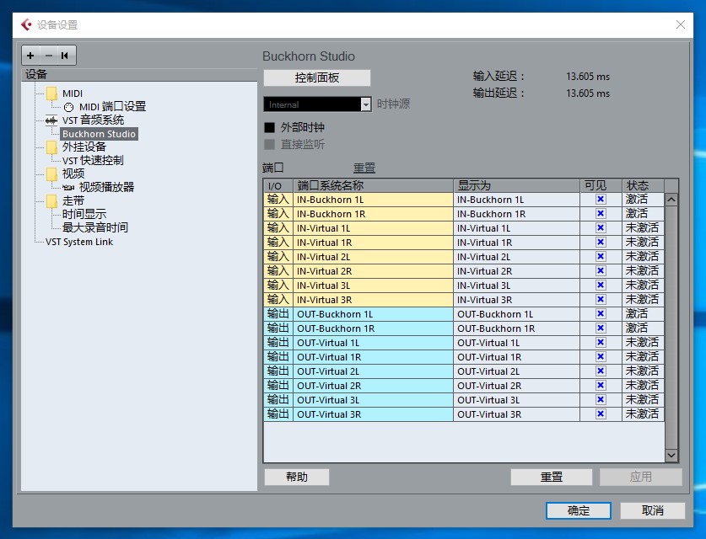The image size is (706, 539).
Task: Select VST 快速控制 tree item
Action: (x=93, y=161)
